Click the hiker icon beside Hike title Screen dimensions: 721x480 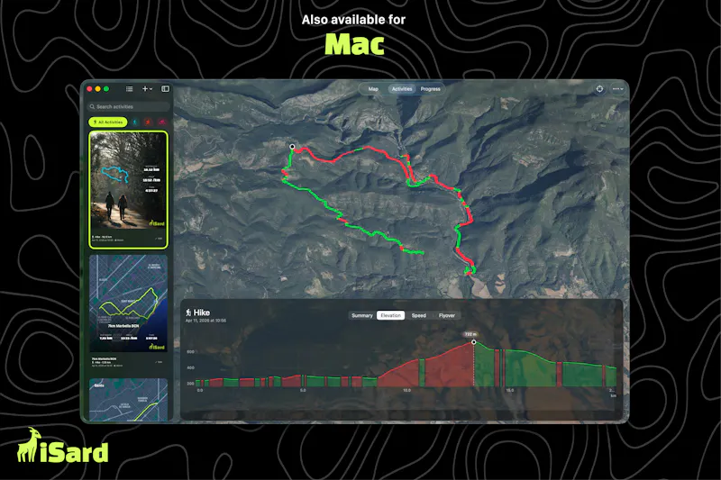pyautogui.click(x=188, y=312)
